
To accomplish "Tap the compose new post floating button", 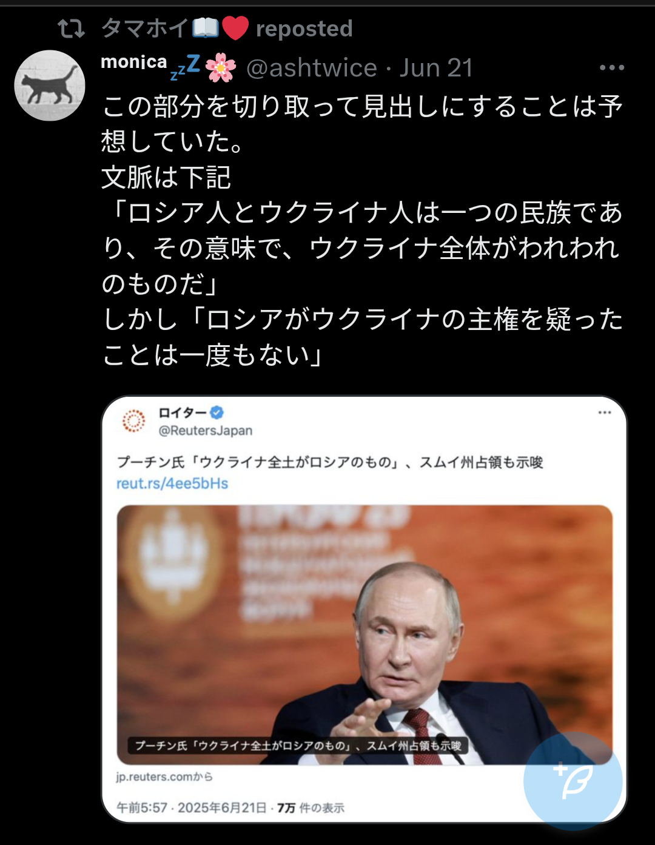I will click(x=573, y=781).
